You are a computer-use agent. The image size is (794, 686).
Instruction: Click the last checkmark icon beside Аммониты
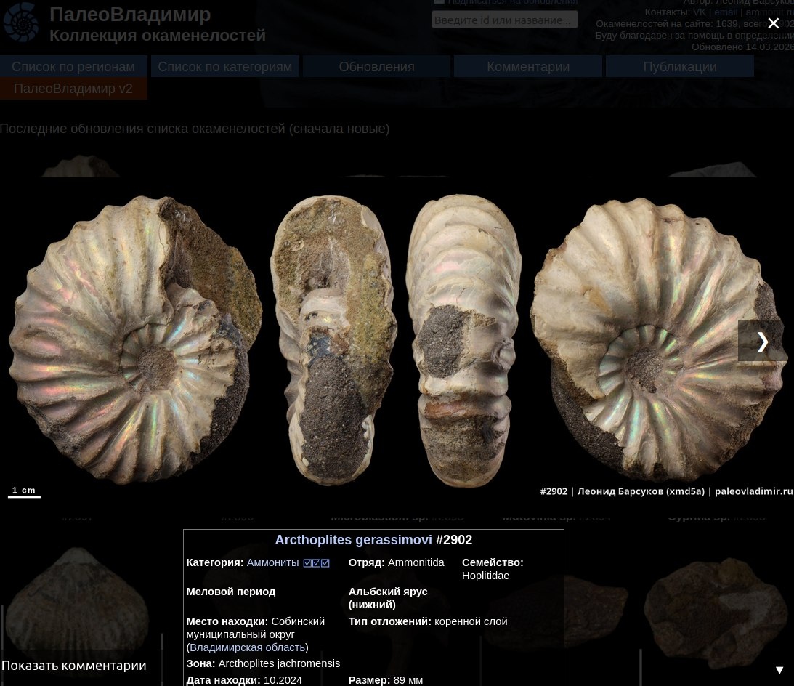click(325, 563)
